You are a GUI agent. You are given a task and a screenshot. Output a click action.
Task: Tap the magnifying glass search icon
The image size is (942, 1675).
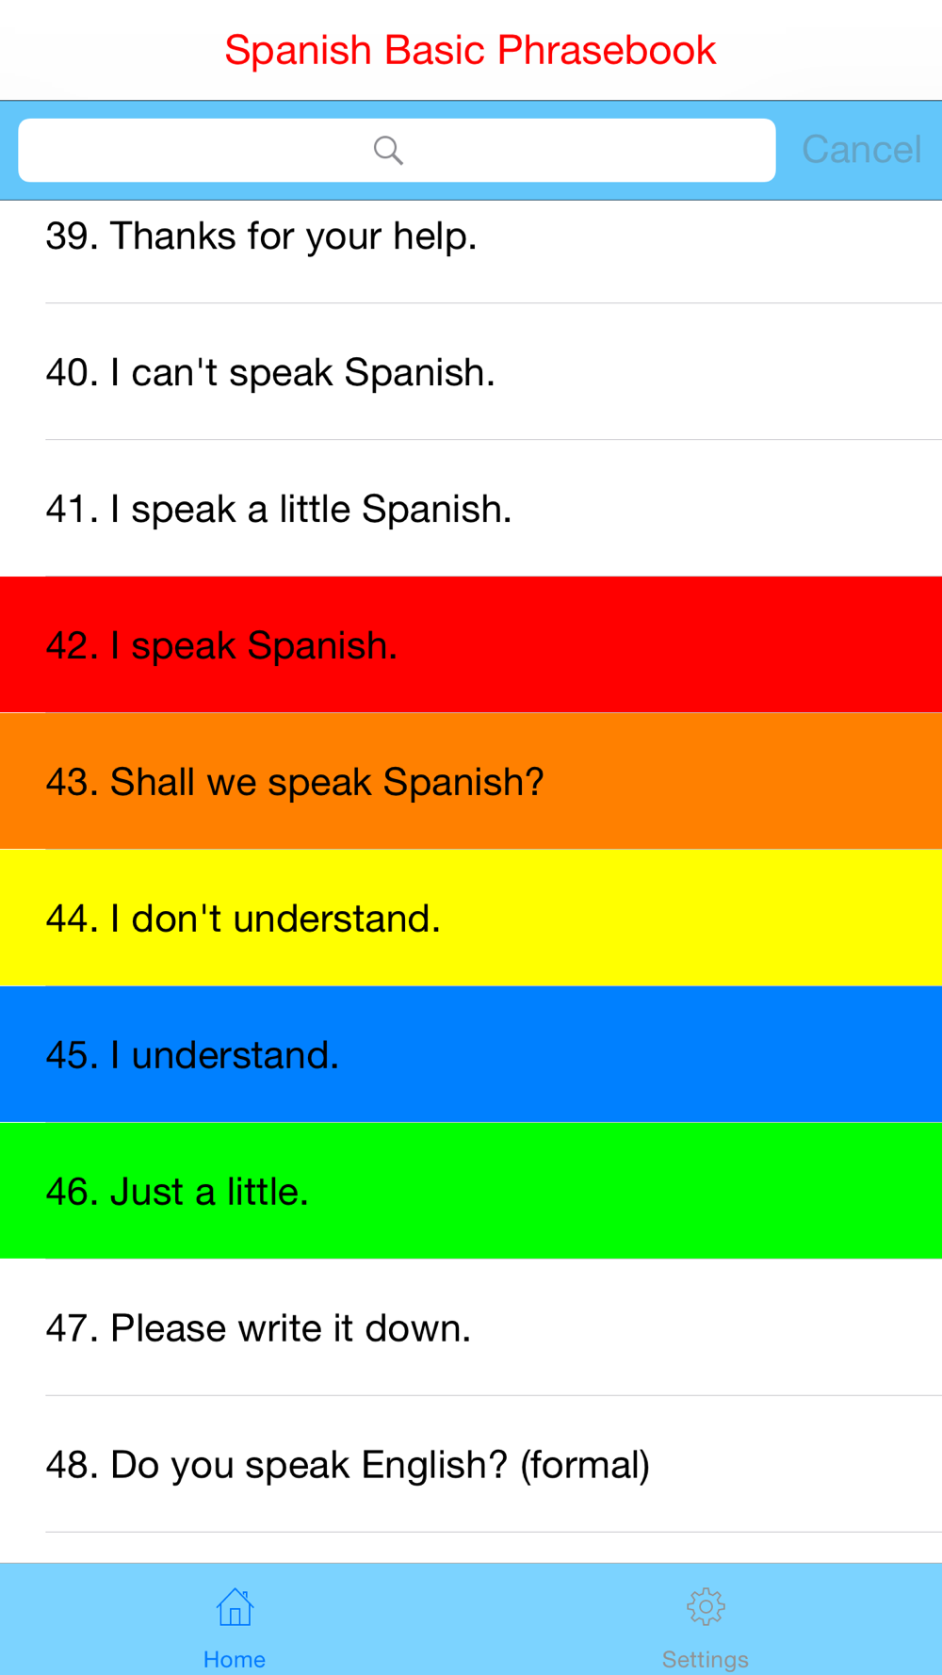coord(388,150)
